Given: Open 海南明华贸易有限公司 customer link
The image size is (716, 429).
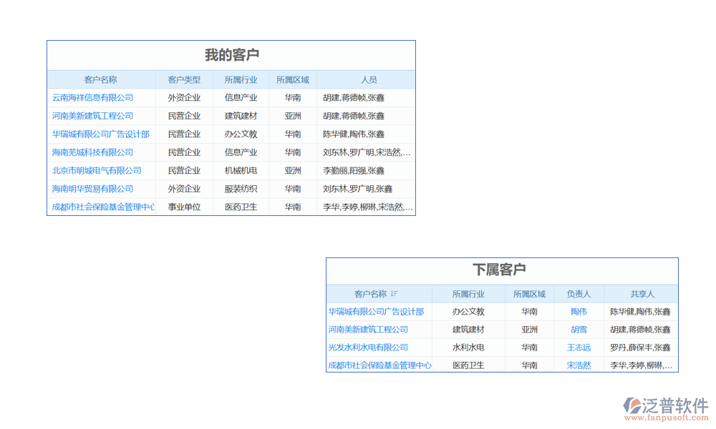Looking at the screenshot, I should (92, 189).
